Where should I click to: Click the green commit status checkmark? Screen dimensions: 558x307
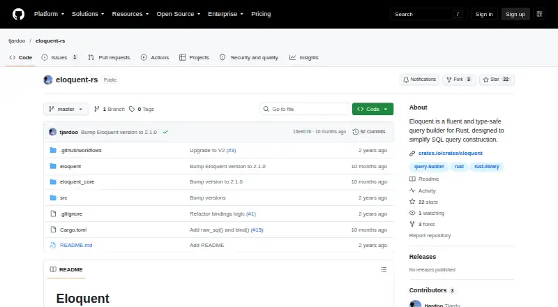point(165,132)
